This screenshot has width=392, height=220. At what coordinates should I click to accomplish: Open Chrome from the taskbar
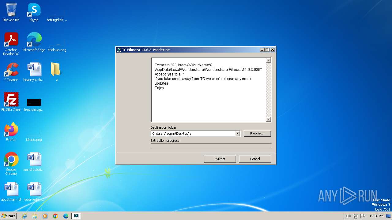click(55, 216)
